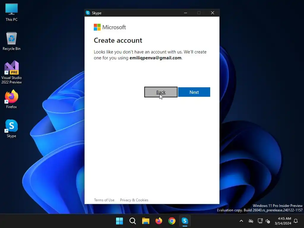
Task: Close the Skype window
Action: (213, 13)
